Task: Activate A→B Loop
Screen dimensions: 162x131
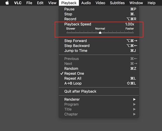Action: pos(99,83)
